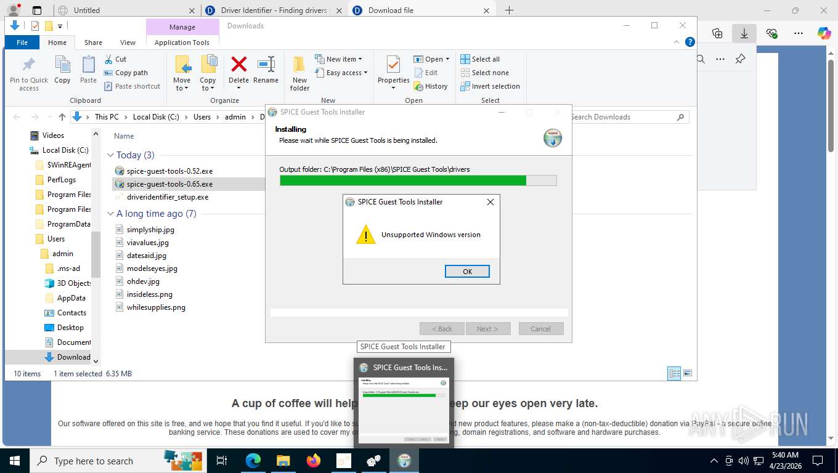This screenshot has height=473, width=838.
Task: Select simplyship.jpg file
Action: [x=150, y=229]
